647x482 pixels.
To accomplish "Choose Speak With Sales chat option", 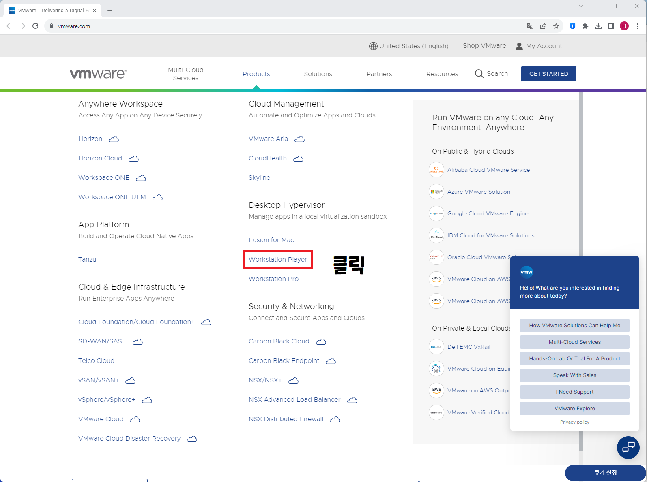I will click(575, 375).
